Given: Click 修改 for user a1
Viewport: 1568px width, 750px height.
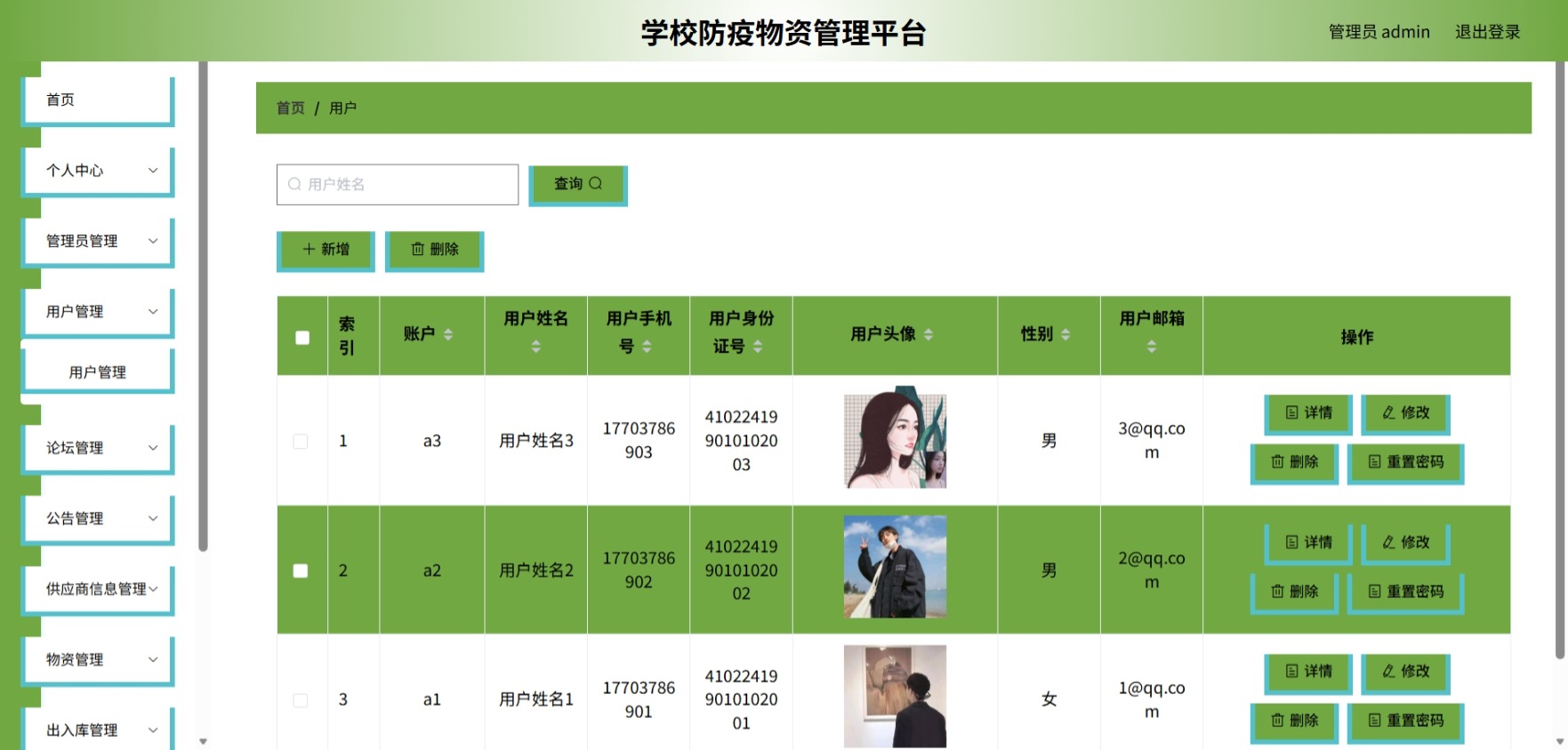Looking at the screenshot, I should (1405, 673).
